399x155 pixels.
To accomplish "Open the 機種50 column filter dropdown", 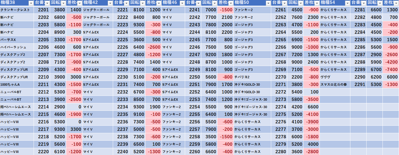I will point(268,3).
